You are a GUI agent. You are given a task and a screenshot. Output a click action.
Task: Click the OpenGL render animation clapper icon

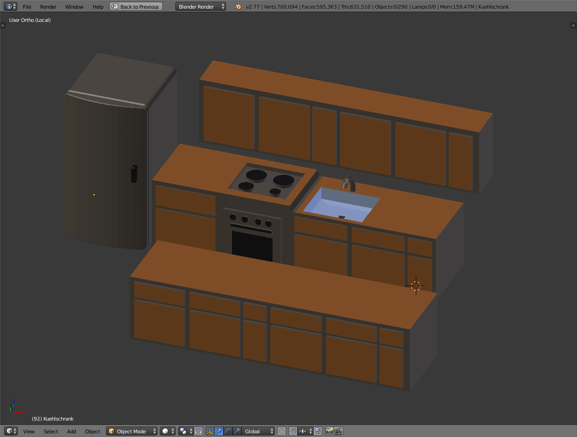(x=338, y=431)
